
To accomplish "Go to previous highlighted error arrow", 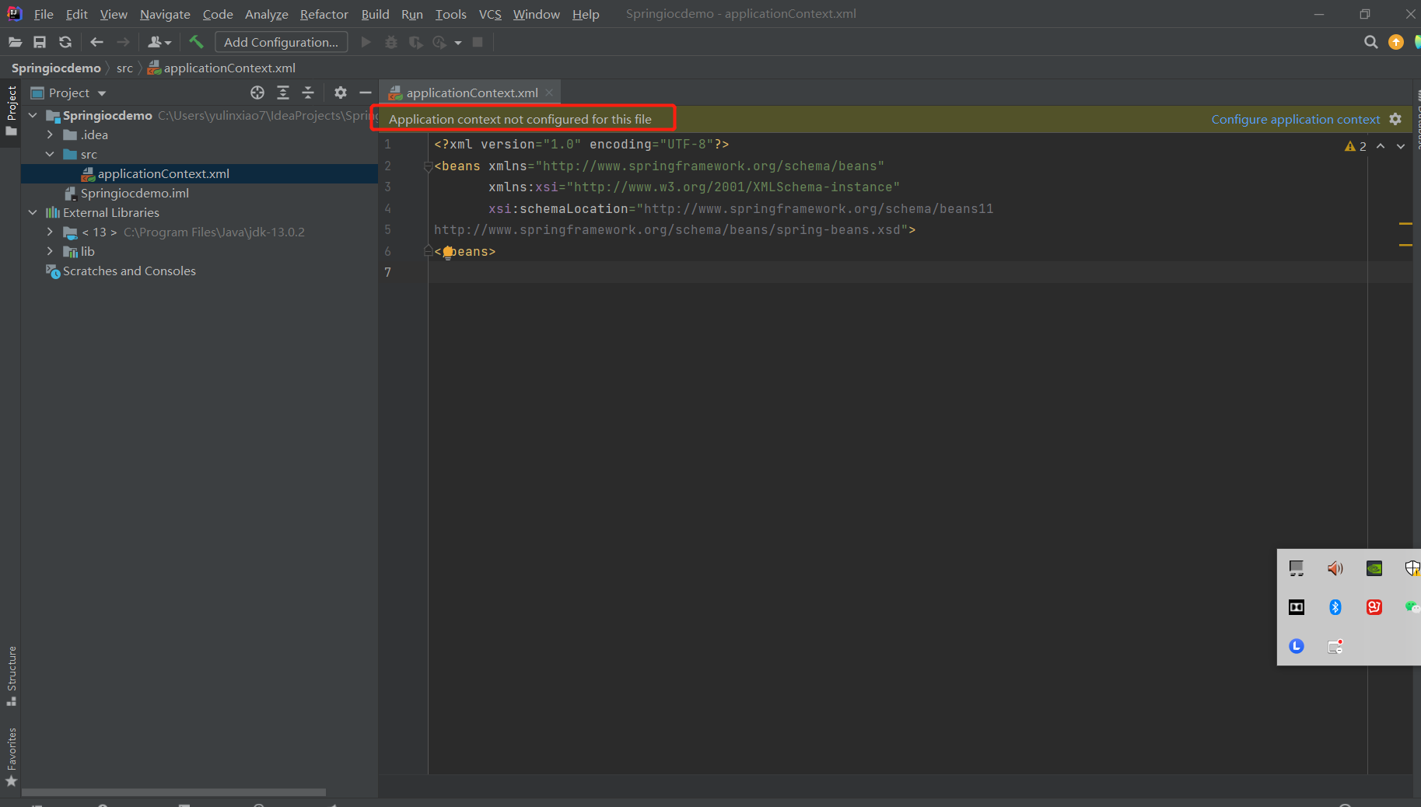I will point(1381,146).
